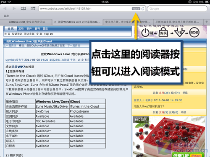
Task: Tap the share arrow icon
Action: pyautogui.click(x=33, y=8)
